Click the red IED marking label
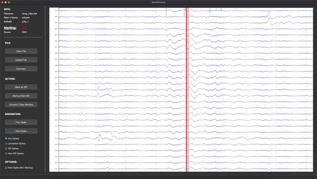The height and width of the screenshot is (179, 317). 24,28
